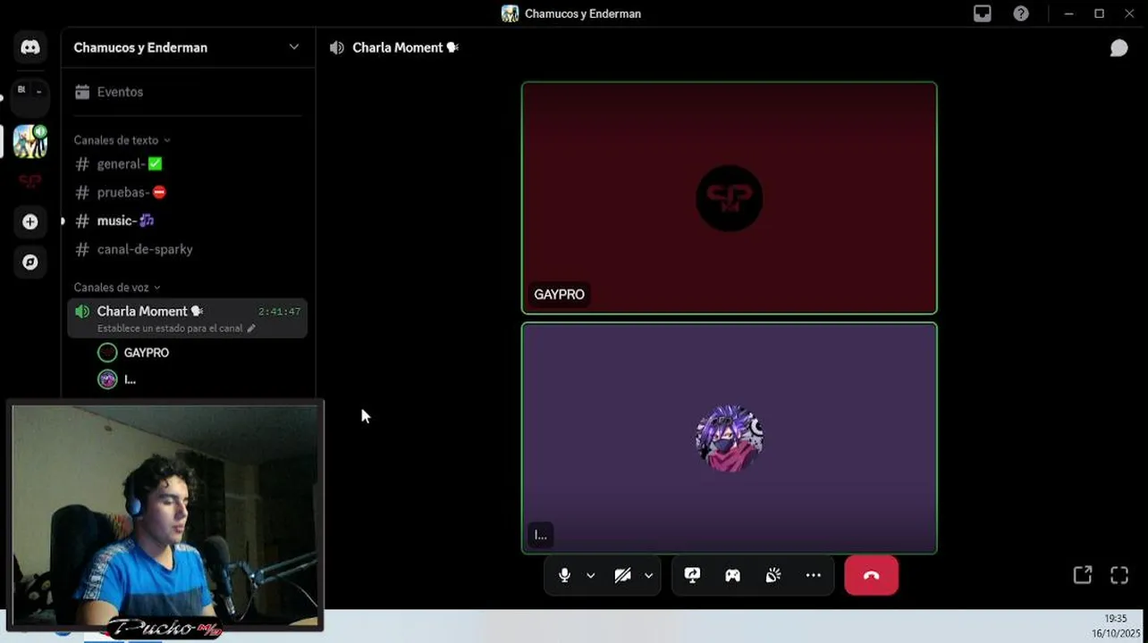
Task: Open microphone input options arrow
Action: (590, 576)
